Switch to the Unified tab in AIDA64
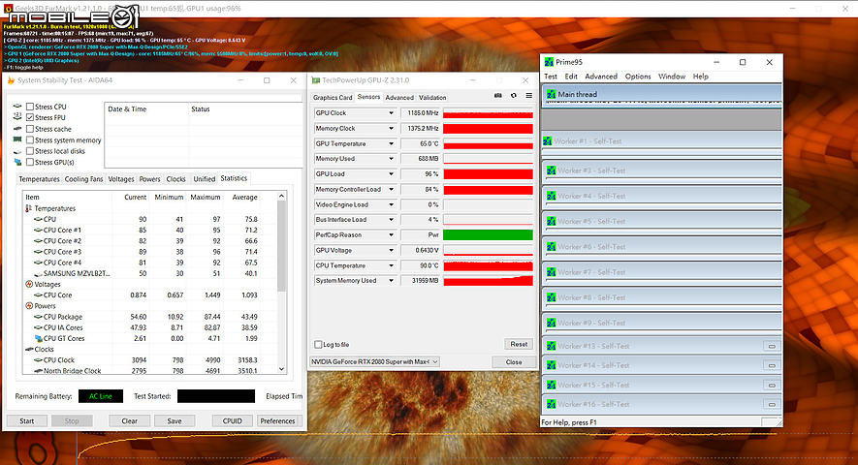The image size is (858, 465). [205, 179]
